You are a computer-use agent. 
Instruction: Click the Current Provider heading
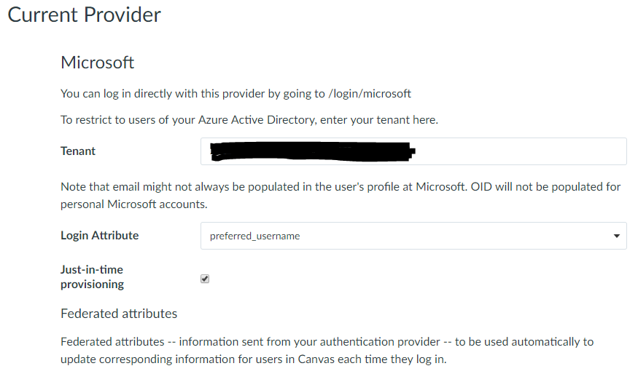[x=84, y=15]
